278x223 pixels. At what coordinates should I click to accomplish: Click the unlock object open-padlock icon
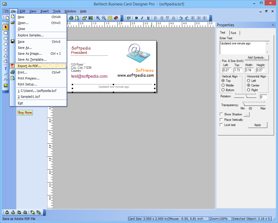(13, 212)
